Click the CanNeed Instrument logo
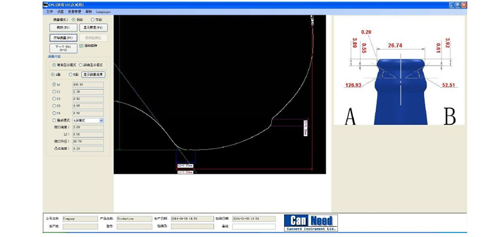 pos(311,223)
